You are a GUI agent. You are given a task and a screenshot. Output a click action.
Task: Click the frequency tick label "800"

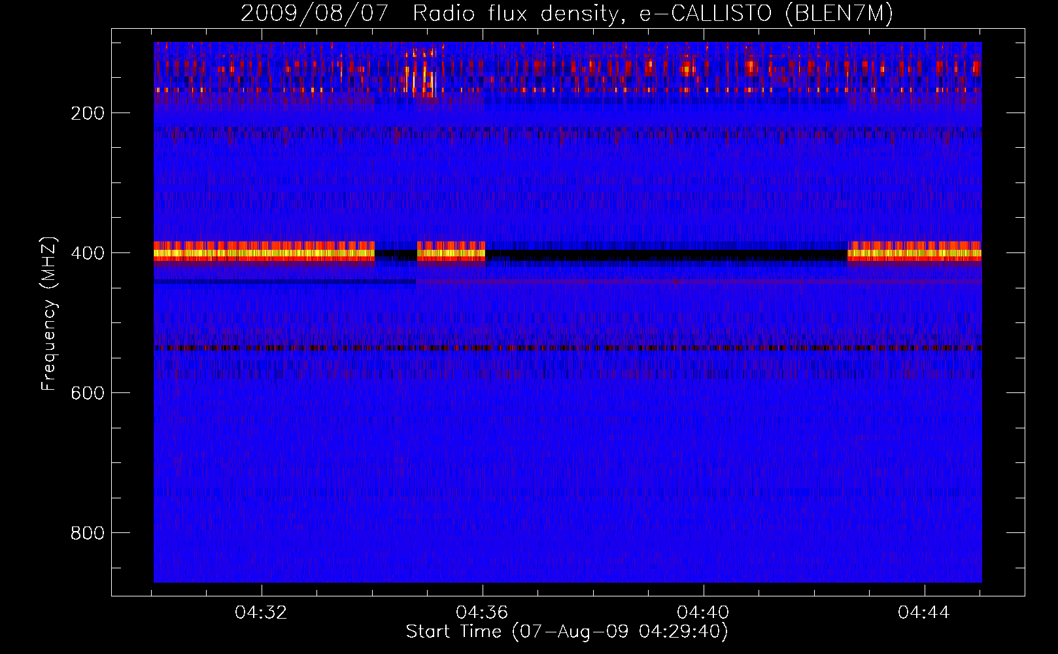[88, 533]
